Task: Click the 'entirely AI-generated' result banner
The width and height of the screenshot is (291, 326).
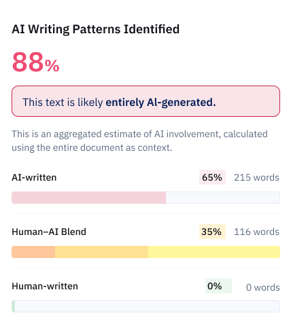Action: point(145,101)
